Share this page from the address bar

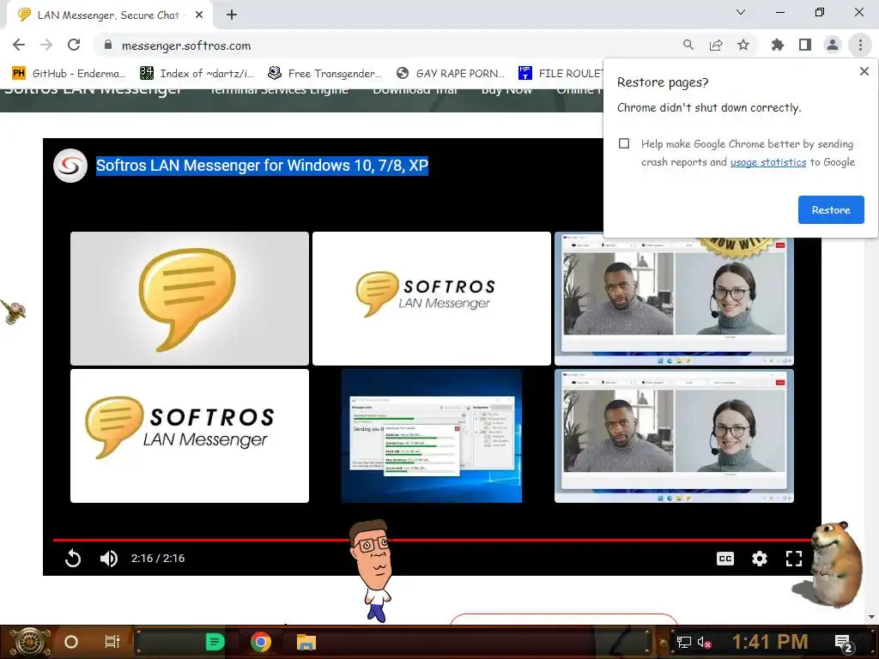(x=716, y=45)
